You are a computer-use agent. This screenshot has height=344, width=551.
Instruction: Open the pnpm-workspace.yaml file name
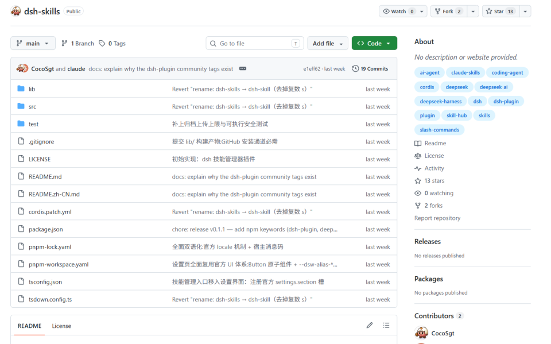click(x=59, y=264)
